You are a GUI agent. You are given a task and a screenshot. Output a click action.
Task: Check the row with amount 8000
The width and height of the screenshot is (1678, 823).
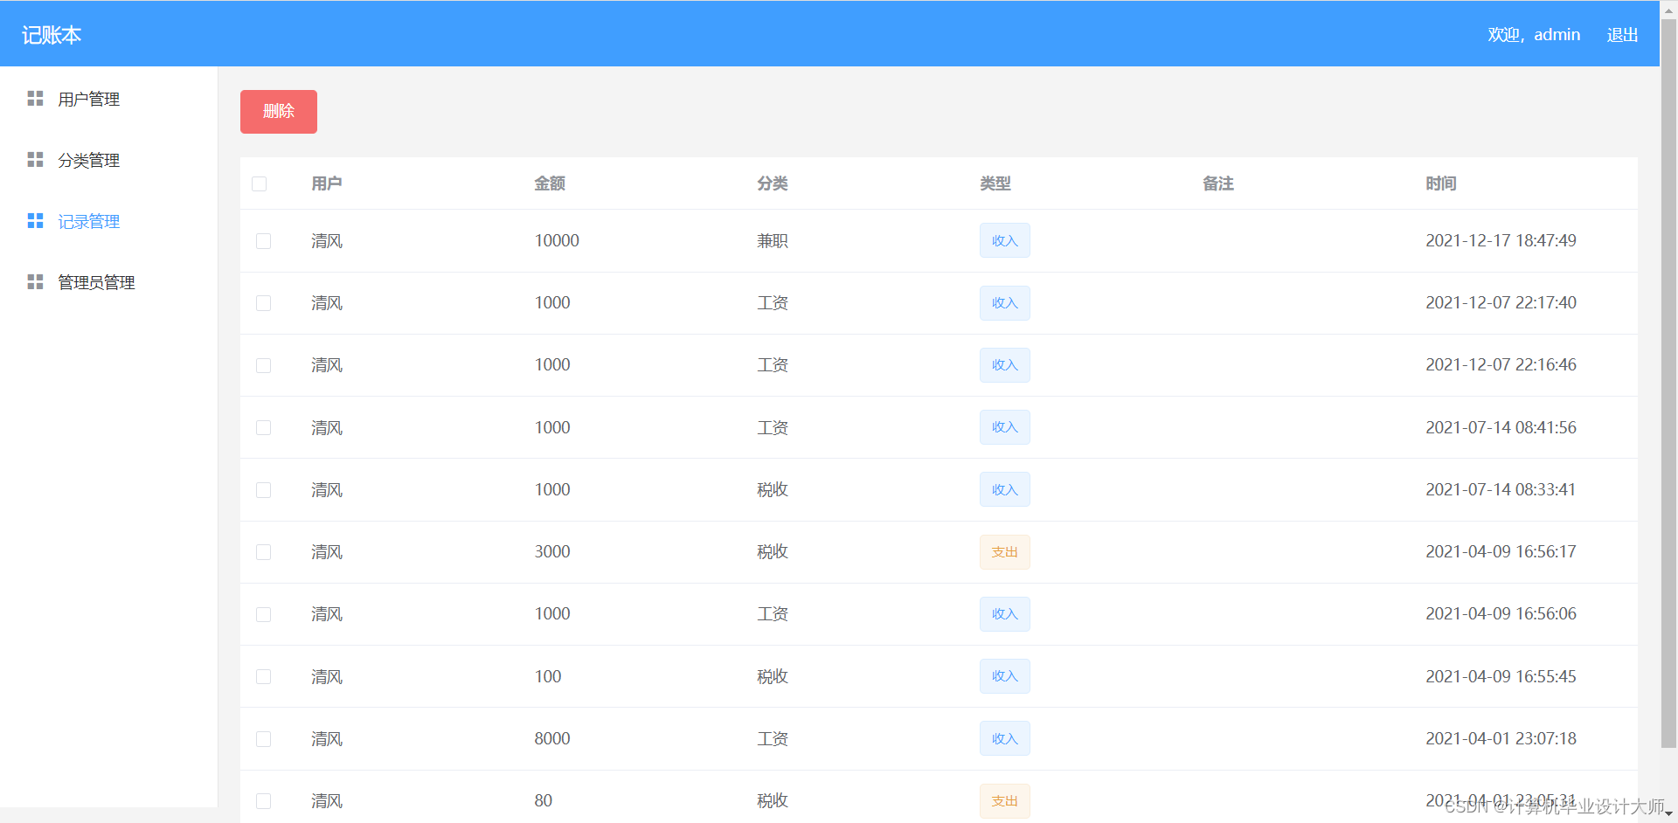coord(263,739)
